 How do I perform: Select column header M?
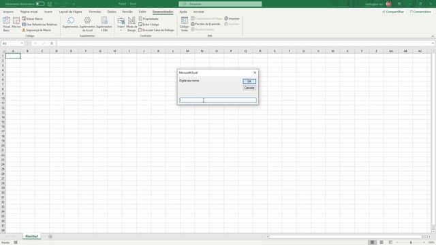pyautogui.click(x=187, y=51)
